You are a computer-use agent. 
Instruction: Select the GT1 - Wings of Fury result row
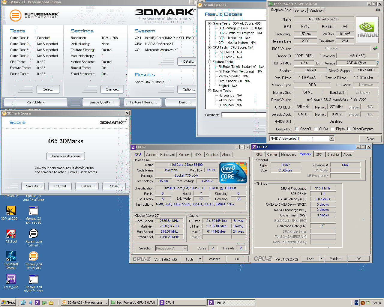240,28
